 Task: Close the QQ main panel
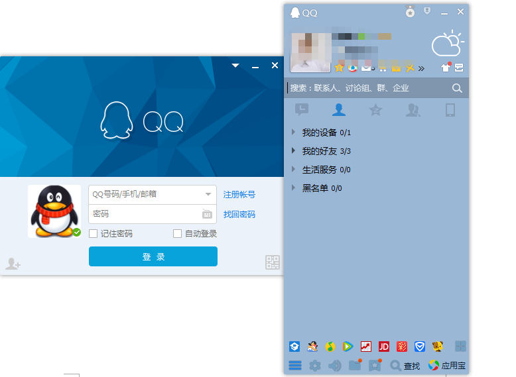point(460,12)
